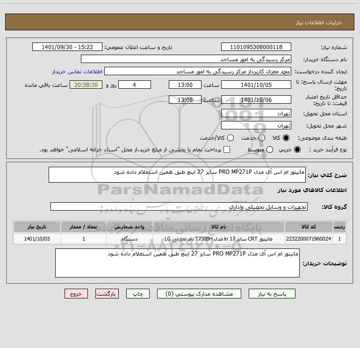Click the تعداد / مقدار column header

tap(84, 227)
